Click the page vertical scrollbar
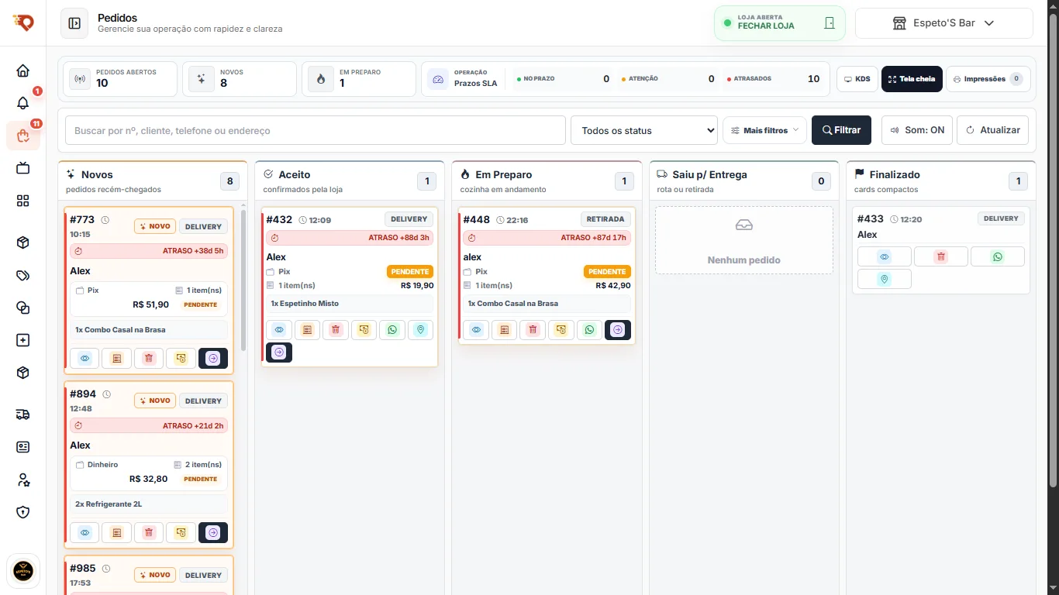 [1053, 252]
